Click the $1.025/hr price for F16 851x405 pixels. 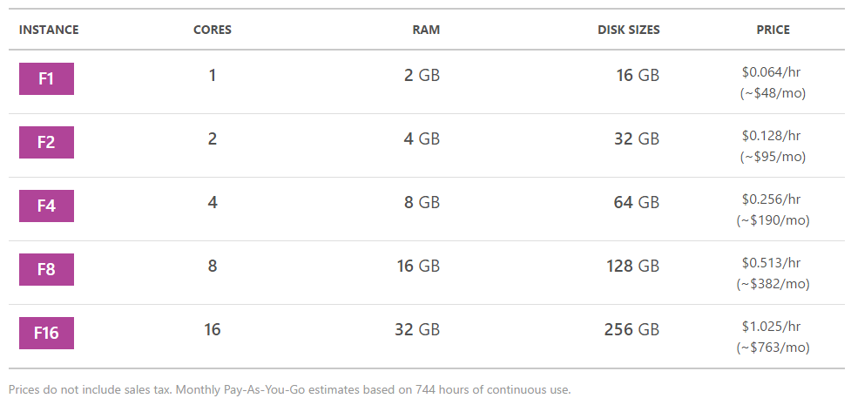coord(771,327)
